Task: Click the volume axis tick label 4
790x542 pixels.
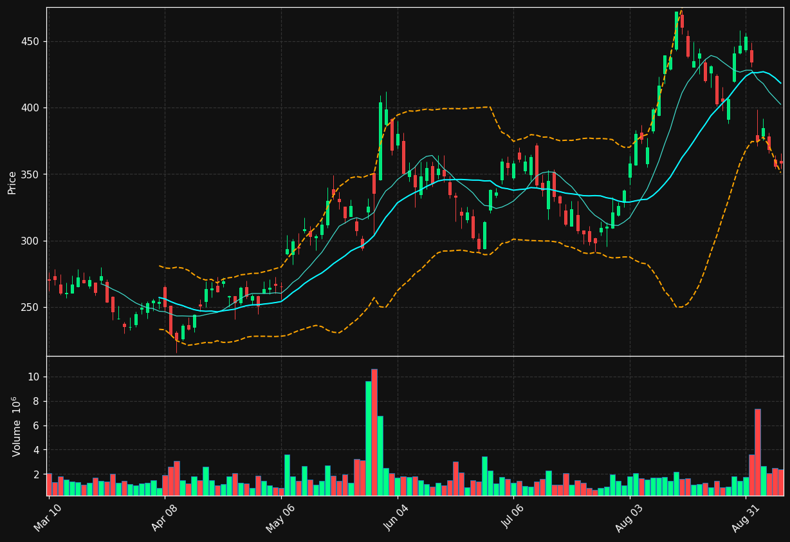Action: pyautogui.click(x=36, y=450)
